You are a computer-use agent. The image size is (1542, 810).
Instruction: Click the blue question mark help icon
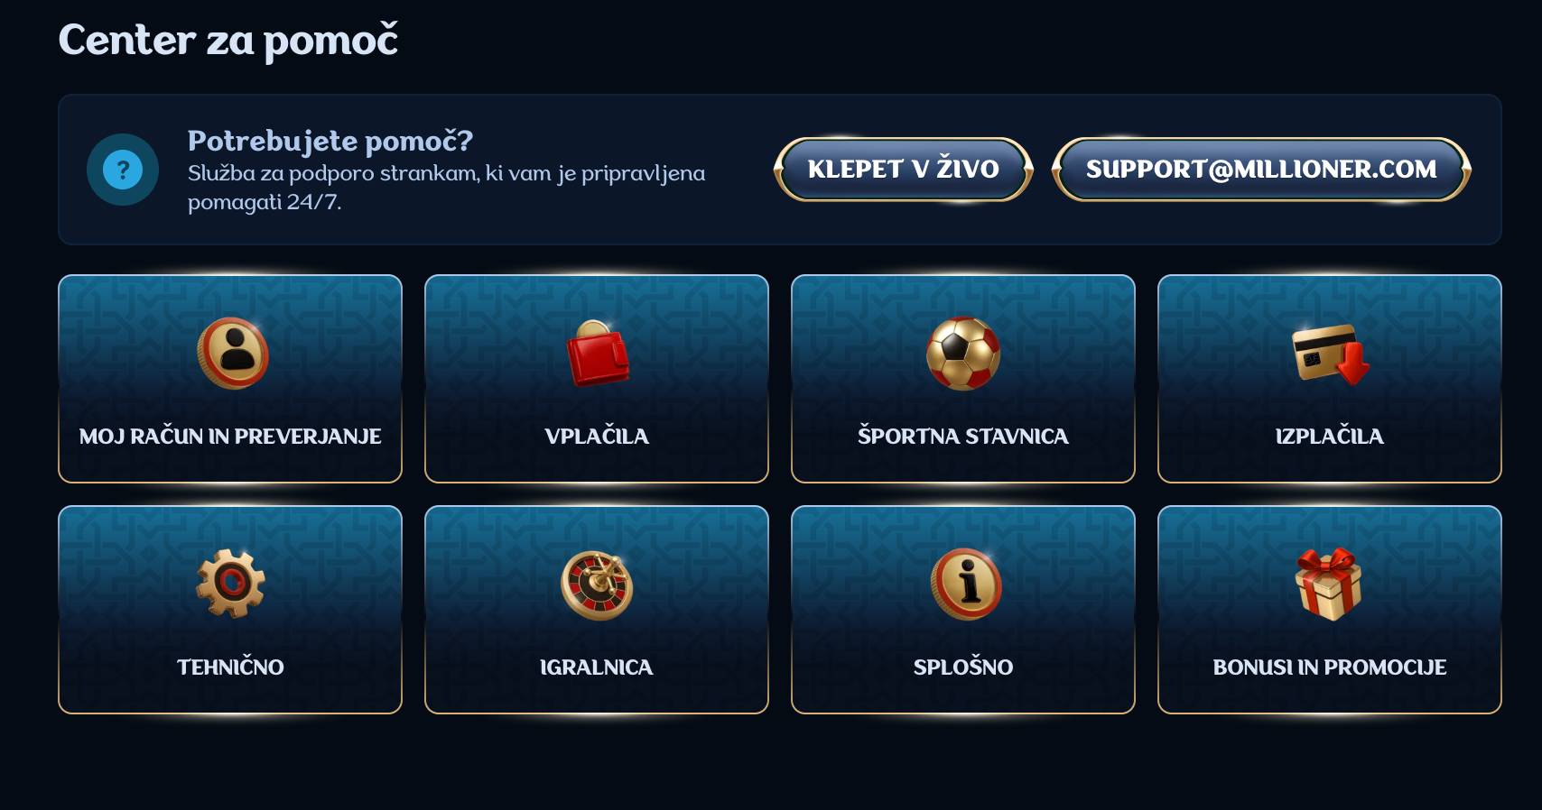click(123, 170)
